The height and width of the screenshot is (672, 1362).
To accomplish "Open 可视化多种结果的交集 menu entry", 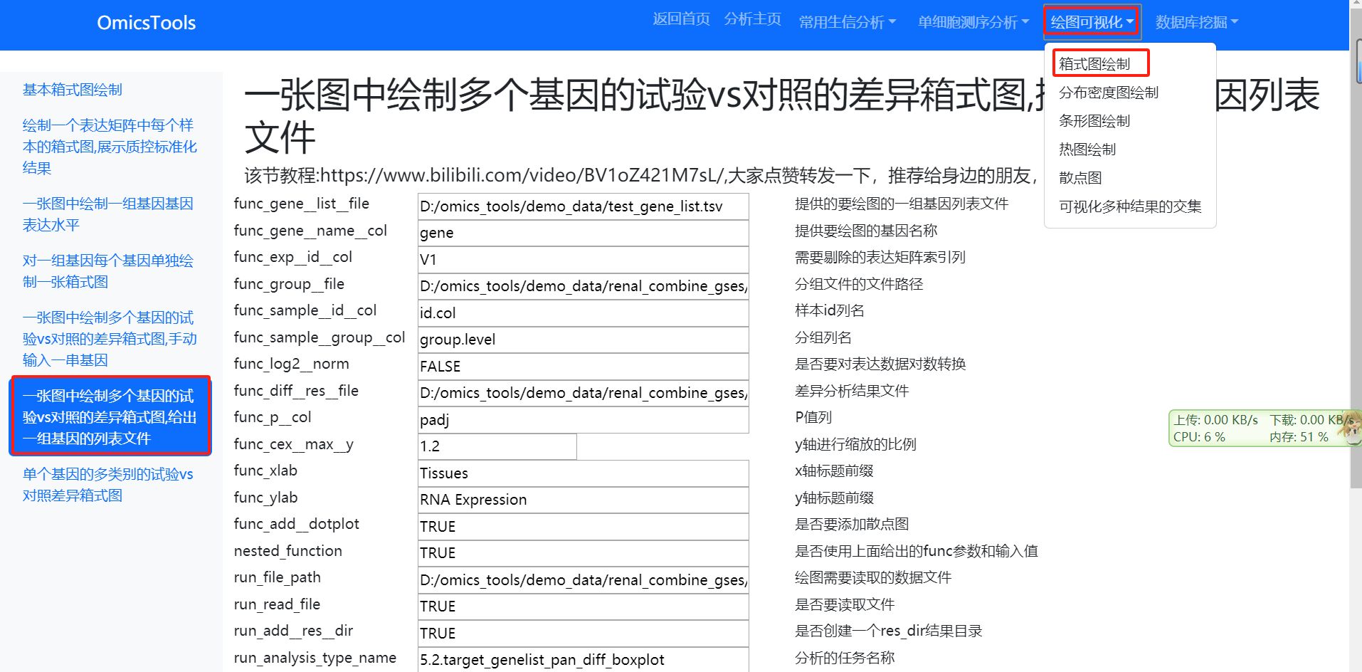I will coord(1129,206).
